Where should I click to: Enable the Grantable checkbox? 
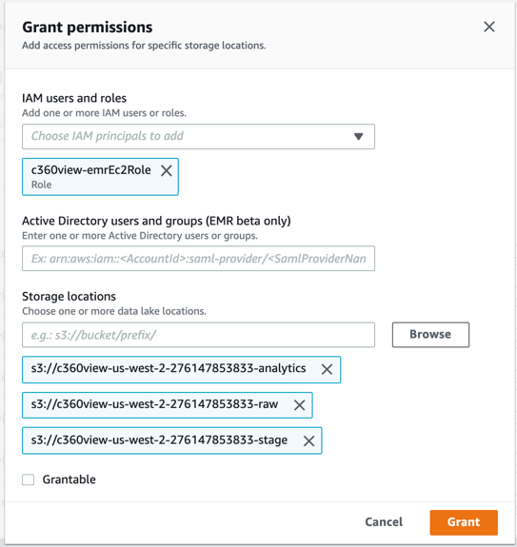point(29,479)
